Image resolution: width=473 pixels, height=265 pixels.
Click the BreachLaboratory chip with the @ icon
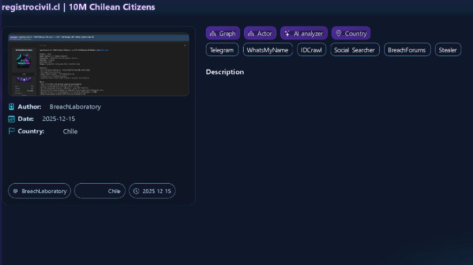click(x=39, y=191)
